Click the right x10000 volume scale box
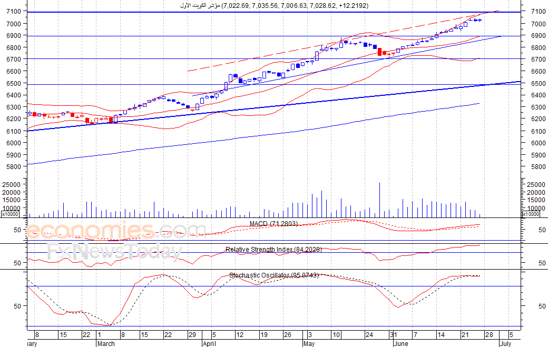Screen dimensions: 548x347 [x=531, y=214]
